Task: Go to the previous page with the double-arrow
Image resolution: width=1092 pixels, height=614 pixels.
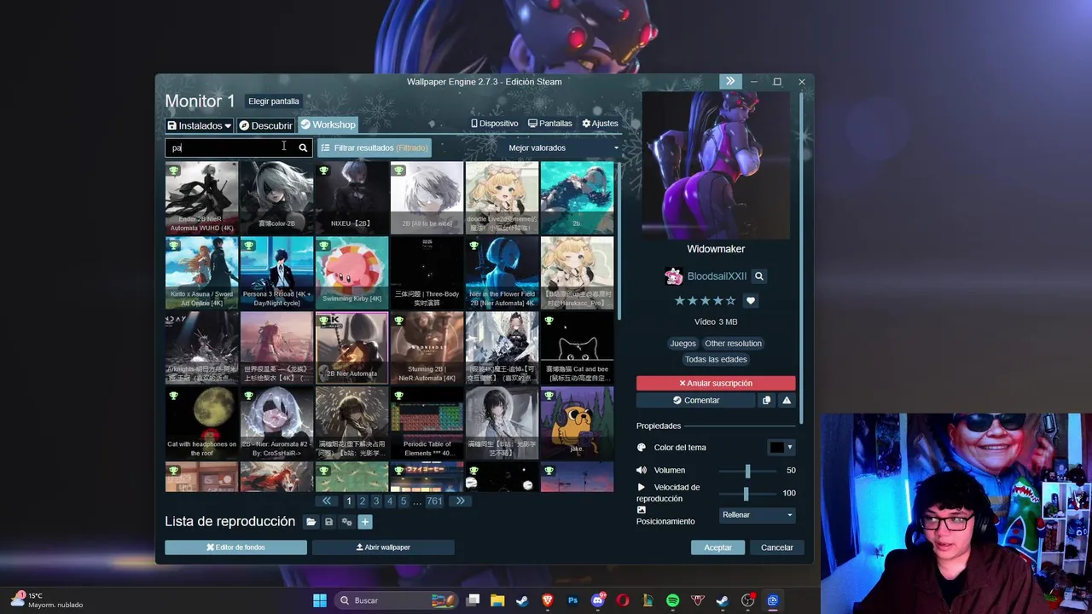Action: pyautogui.click(x=326, y=501)
